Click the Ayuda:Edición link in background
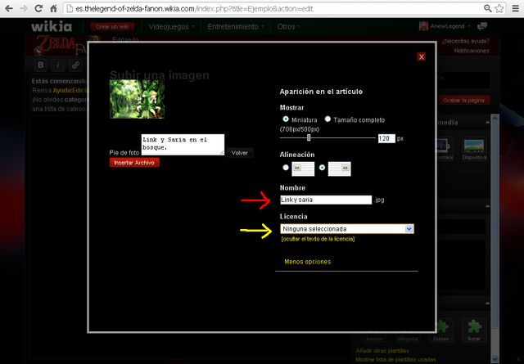 point(70,91)
